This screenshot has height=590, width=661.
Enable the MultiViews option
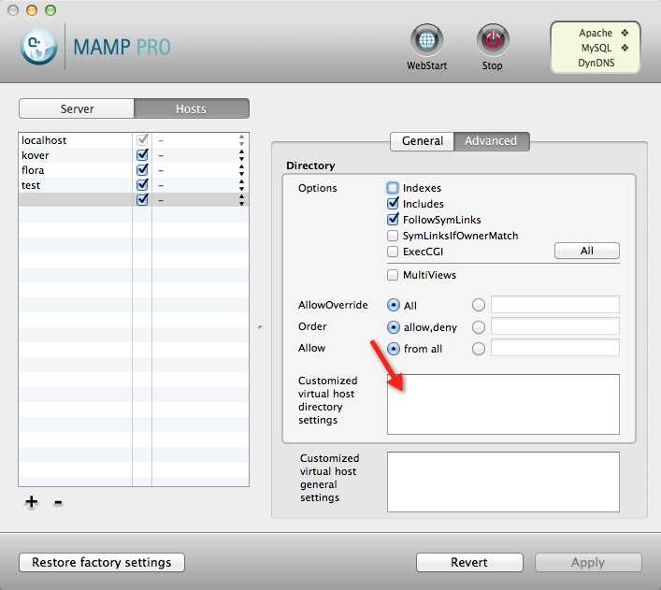393,275
